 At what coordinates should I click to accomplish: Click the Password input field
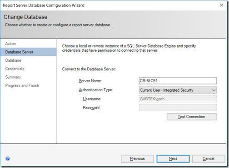click(178, 108)
